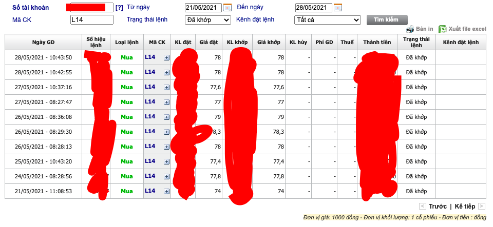
Task: Click the date cell 26/05/2021 - 08:36:08
Action: click(43, 117)
